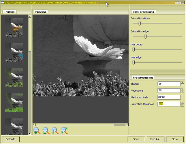Click the Save As... button
Screen dimensions: 186x144
[155, 139]
